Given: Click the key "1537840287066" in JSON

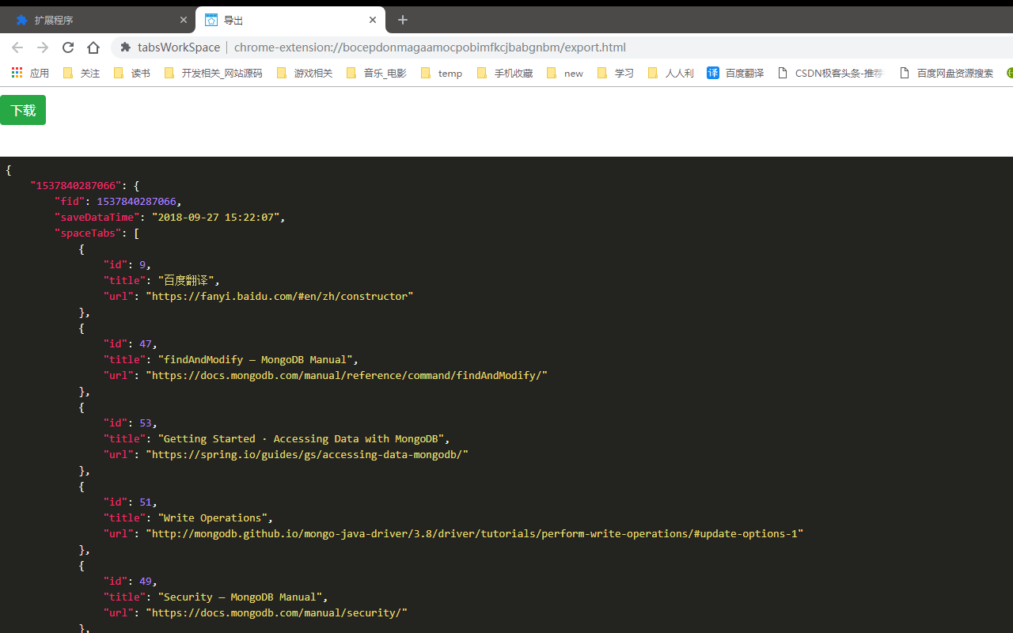Looking at the screenshot, I should click(76, 186).
